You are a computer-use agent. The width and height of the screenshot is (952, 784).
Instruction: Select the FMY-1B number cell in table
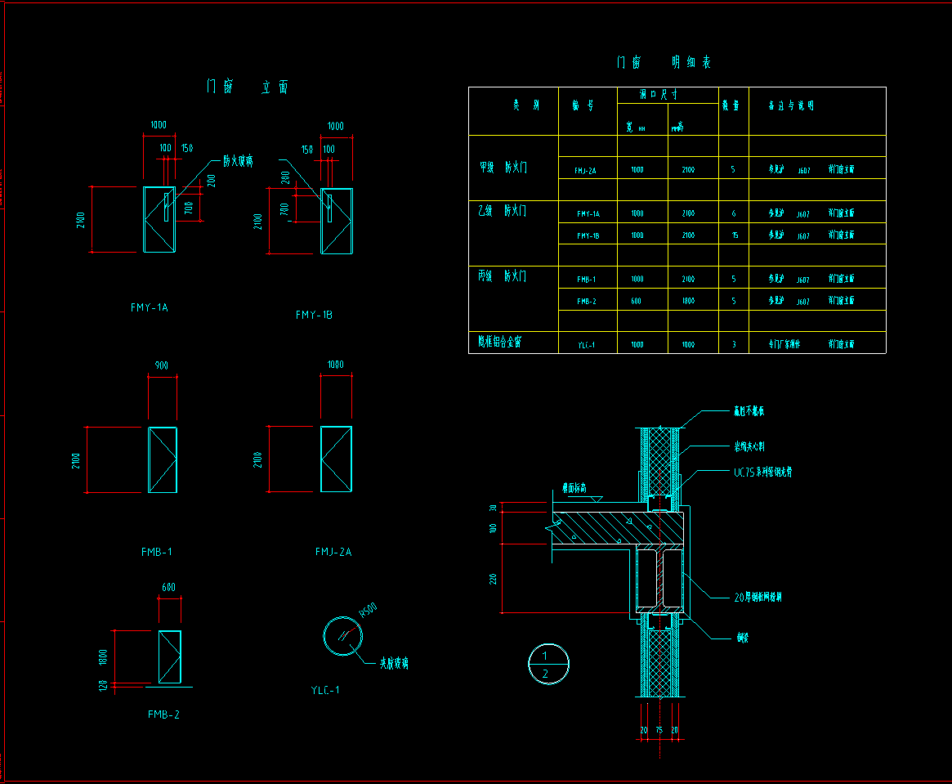click(x=588, y=235)
